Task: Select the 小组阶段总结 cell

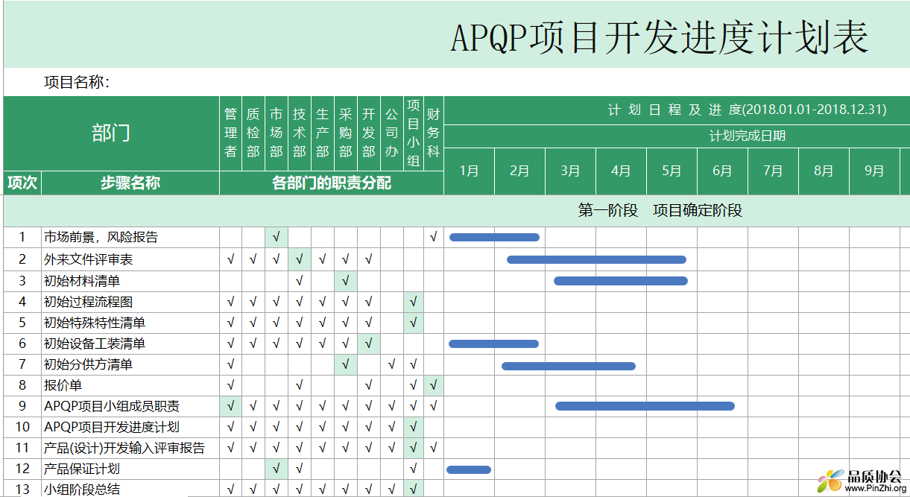Action: pos(130,490)
